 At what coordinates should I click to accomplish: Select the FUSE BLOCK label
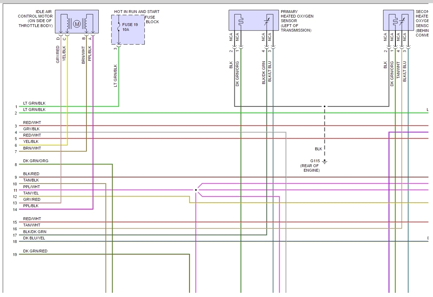coord(152,19)
